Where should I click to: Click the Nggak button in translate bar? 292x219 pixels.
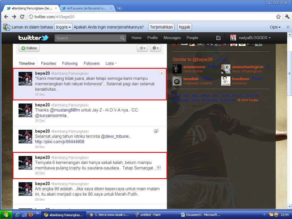184,27
